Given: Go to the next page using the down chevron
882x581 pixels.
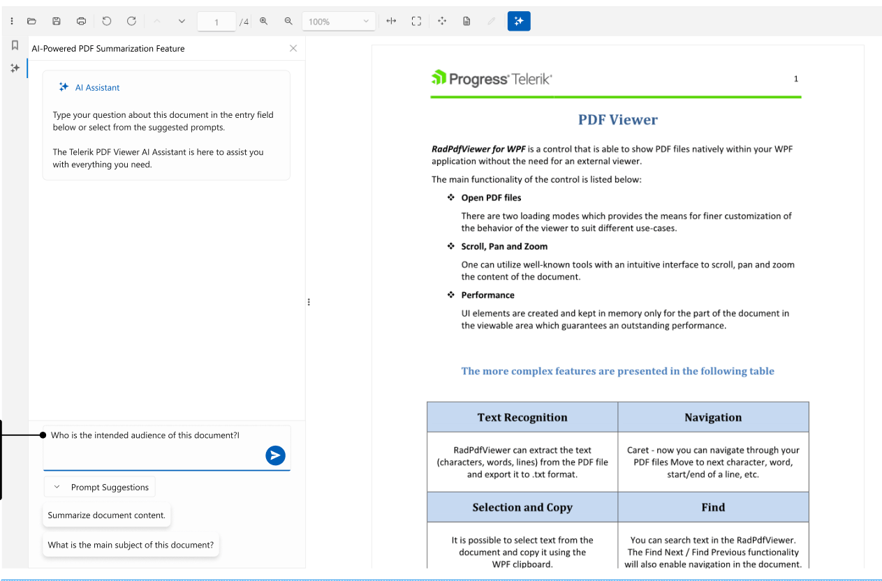Looking at the screenshot, I should [x=182, y=22].
